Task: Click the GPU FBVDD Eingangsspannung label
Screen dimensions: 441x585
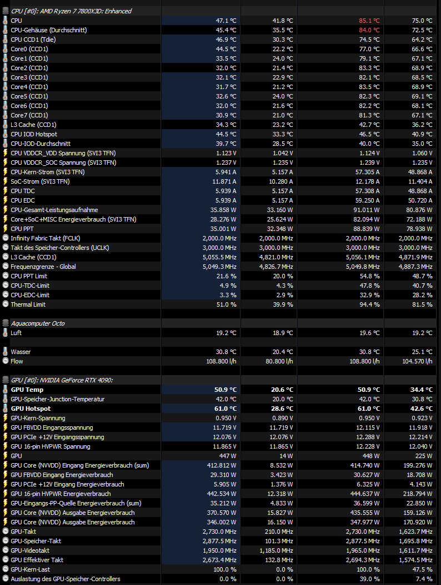Action: (x=52, y=427)
